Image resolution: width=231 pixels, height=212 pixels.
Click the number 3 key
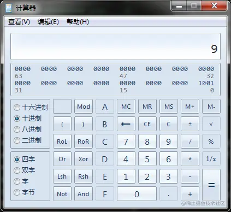169,176
